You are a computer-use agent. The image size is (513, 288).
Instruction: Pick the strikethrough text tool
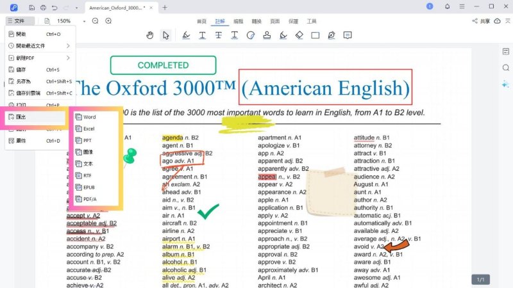(x=219, y=35)
